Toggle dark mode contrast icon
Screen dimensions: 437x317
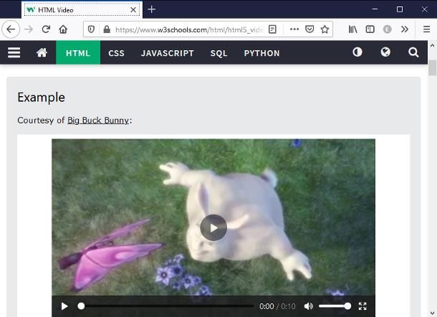tap(357, 52)
